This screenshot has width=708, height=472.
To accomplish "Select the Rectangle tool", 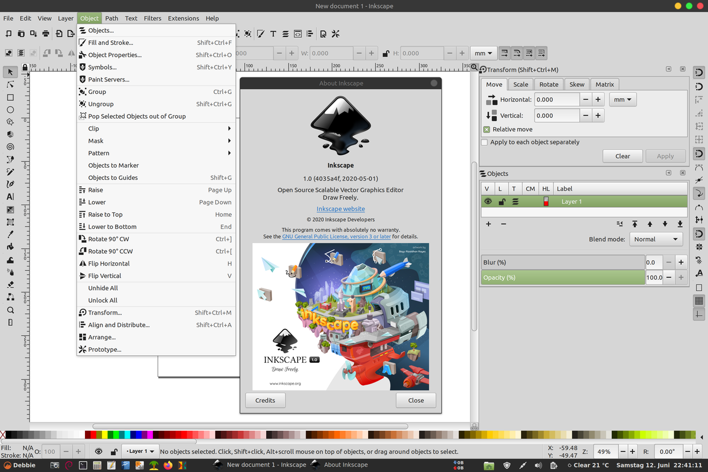I will point(10,97).
